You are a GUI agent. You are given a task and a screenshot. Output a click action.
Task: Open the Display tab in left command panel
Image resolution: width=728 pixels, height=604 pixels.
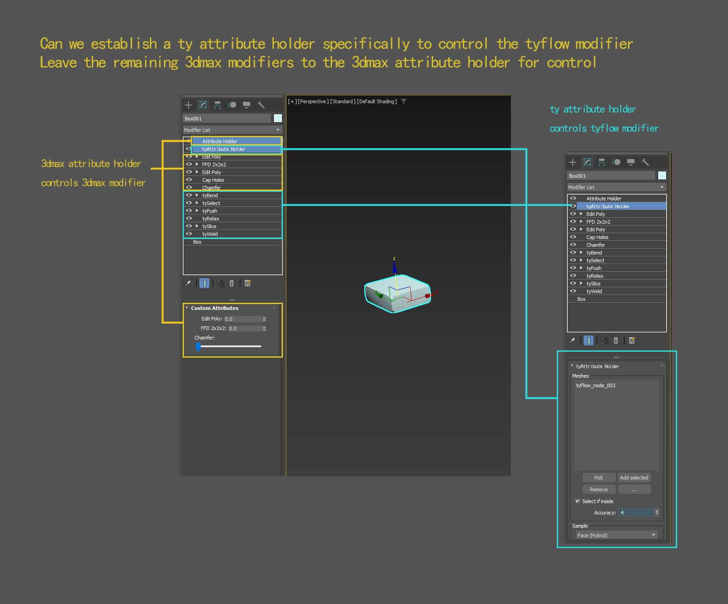pos(247,105)
